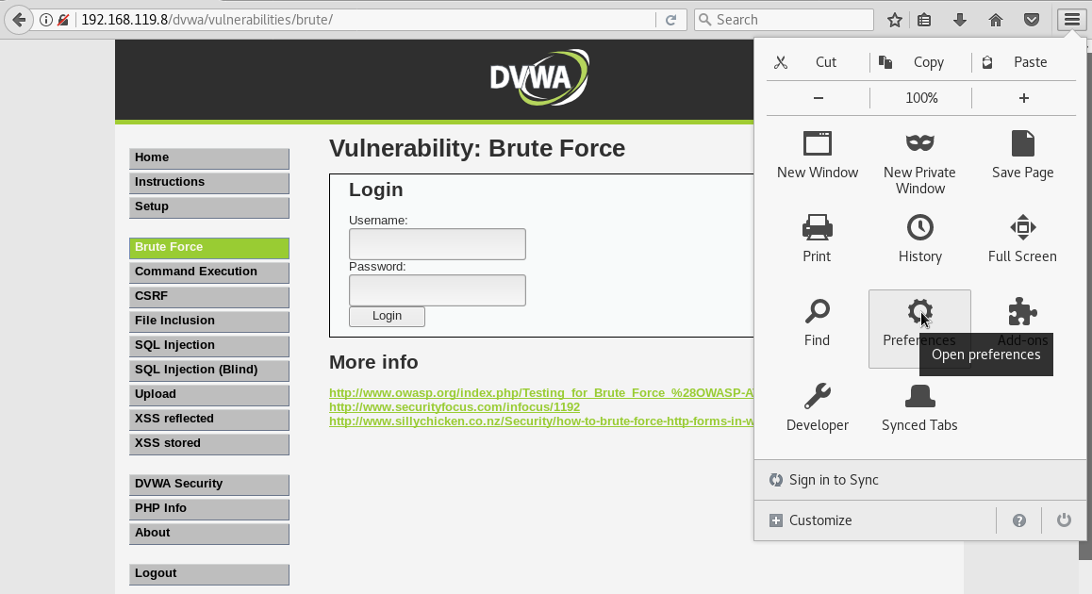Zoom out with the minus button
Image resolution: width=1092 pixels, height=594 pixels.
[819, 98]
